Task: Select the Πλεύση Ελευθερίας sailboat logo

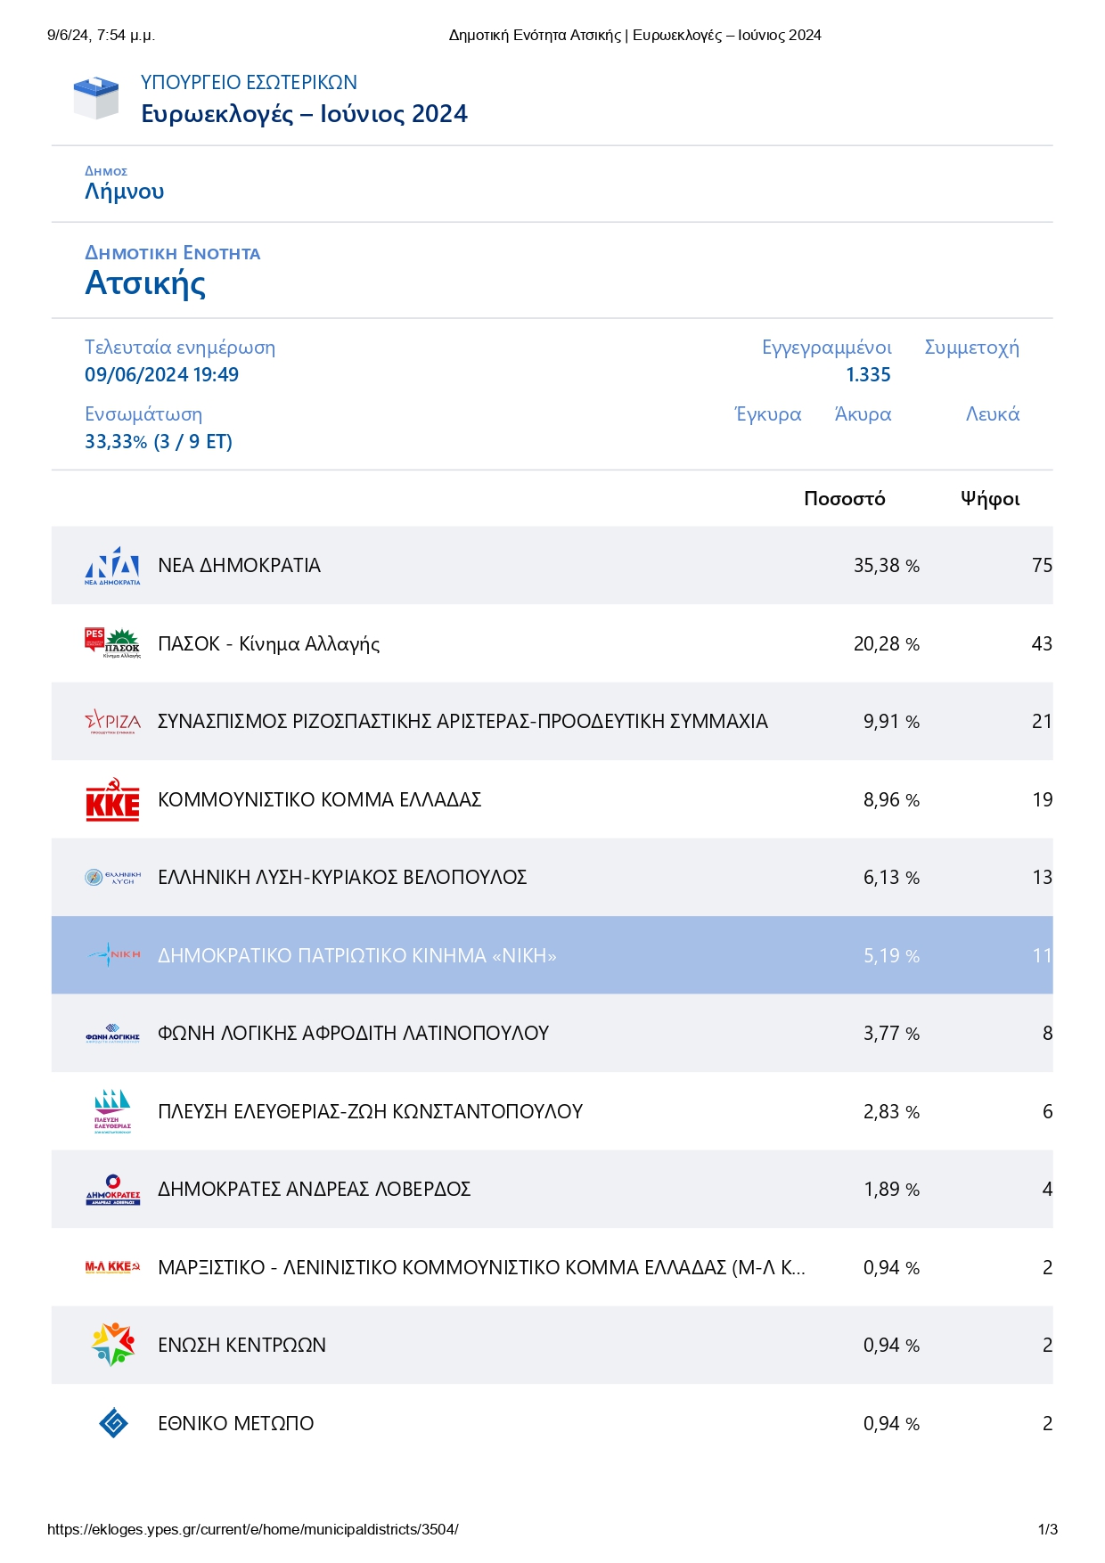Action: click(112, 1111)
